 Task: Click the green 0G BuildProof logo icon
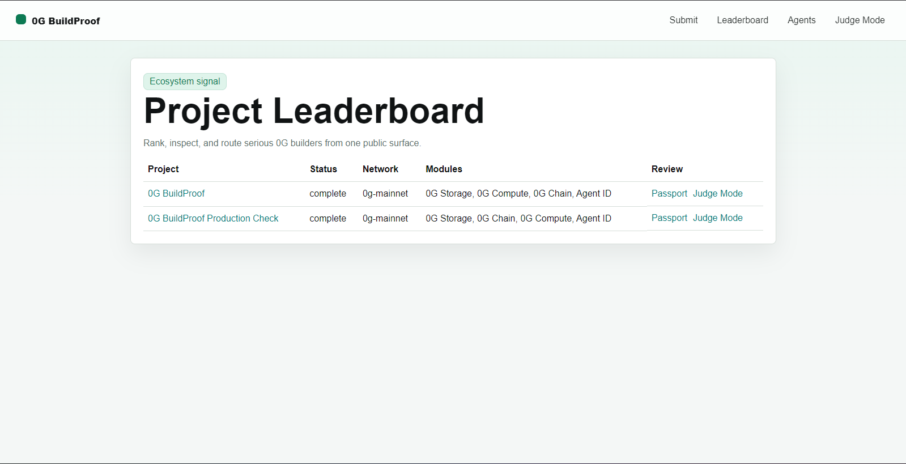(21, 20)
